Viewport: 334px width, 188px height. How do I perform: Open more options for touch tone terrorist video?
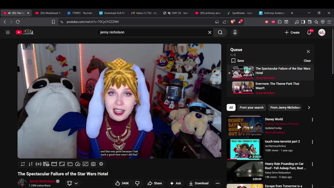[x=312, y=142]
